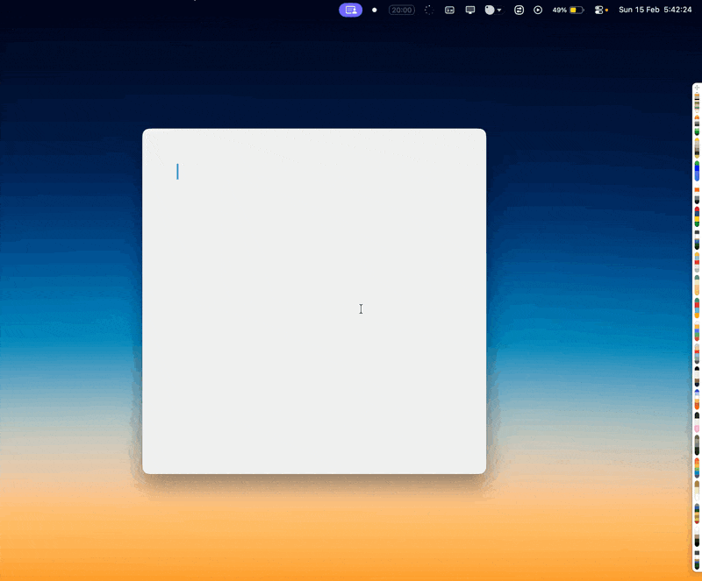702x581 pixels.
Task: Click the circled play button icon
Action: (538, 10)
